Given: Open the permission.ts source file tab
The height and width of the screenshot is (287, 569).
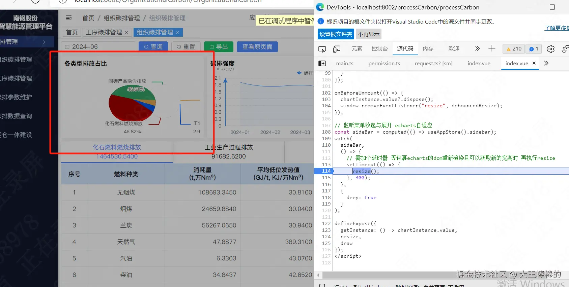Looking at the screenshot, I should pyautogui.click(x=384, y=63).
